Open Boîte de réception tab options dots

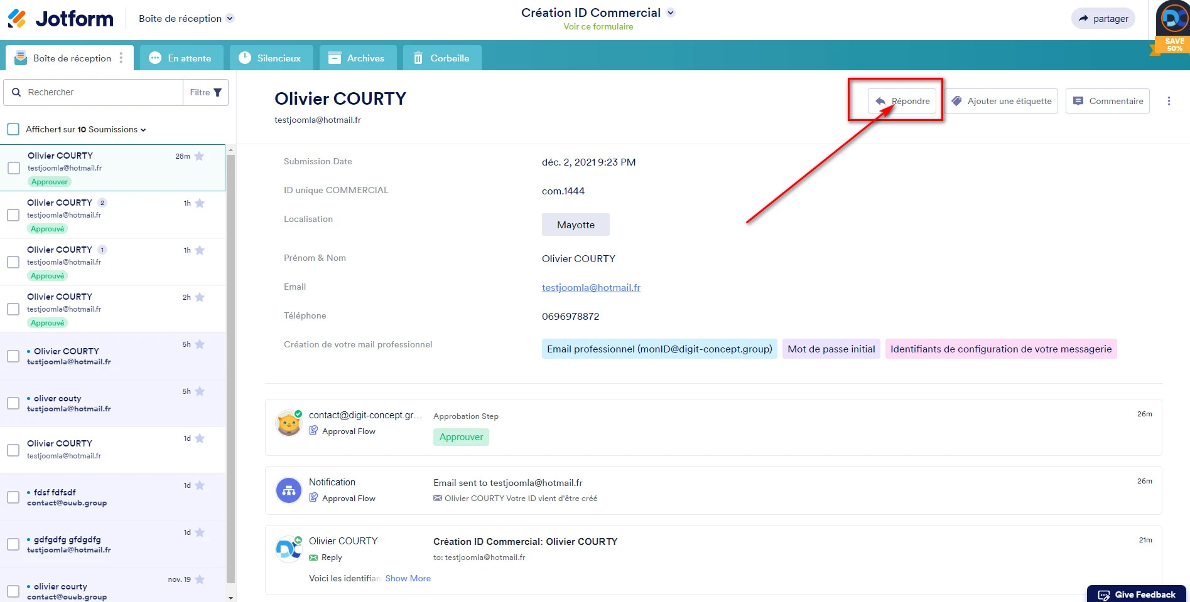pyautogui.click(x=121, y=58)
